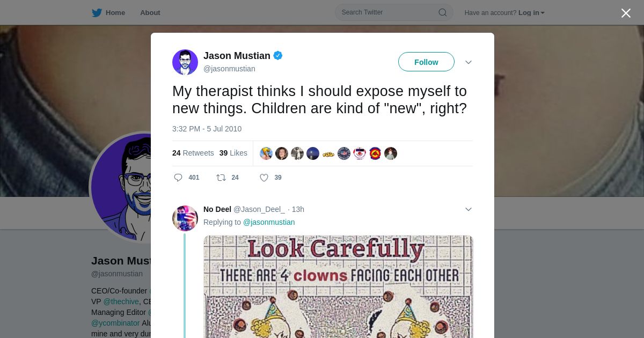
Task: Open the Log in dropdown
Action: tap(531, 13)
